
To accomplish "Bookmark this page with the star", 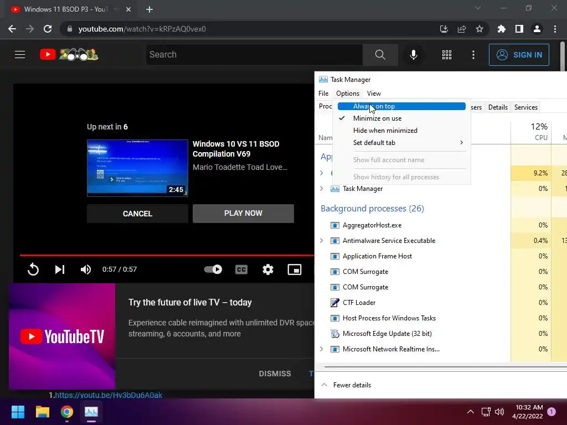I will click(479, 29).
